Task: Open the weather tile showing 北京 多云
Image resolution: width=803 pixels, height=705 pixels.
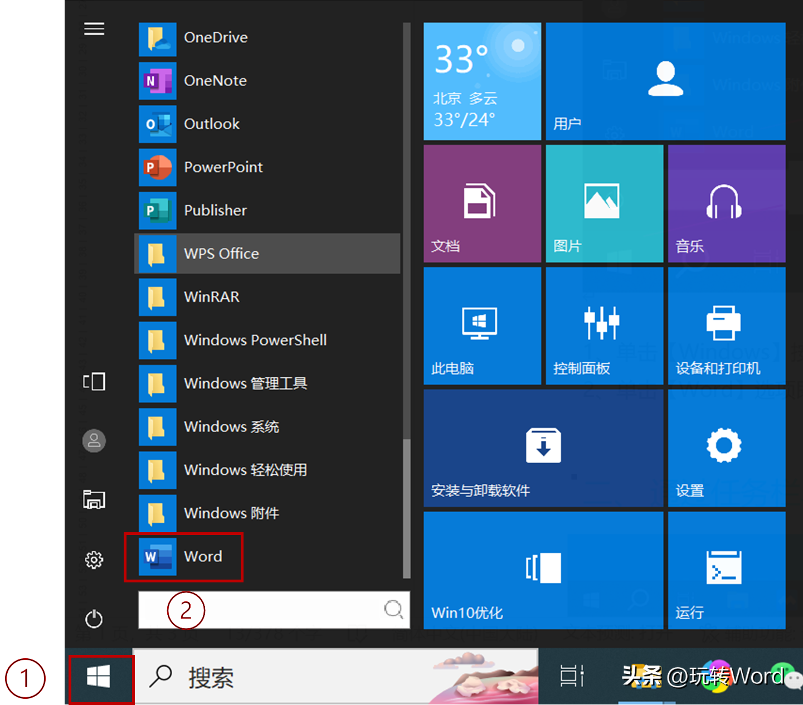Action: click(x=482, y=81)
